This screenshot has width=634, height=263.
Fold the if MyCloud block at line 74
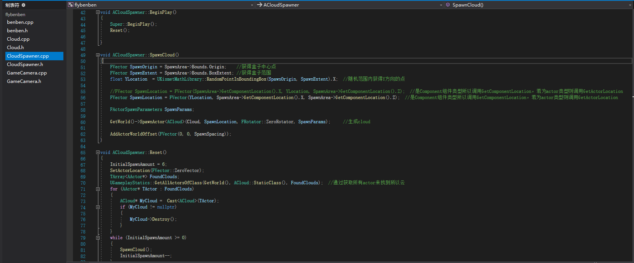click(x=98, y=207)
